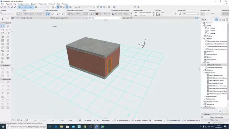Open the Файл menu

[3, 4]
